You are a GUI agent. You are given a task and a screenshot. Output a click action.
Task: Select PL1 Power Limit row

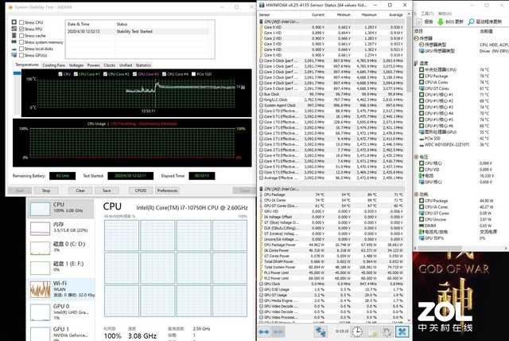(x=332, y=272)
